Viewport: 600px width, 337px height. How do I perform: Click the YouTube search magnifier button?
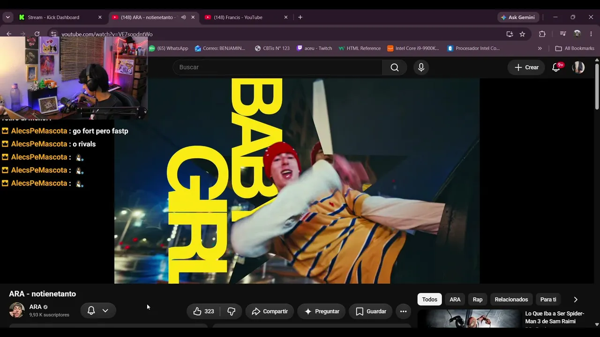coord(395,67)
